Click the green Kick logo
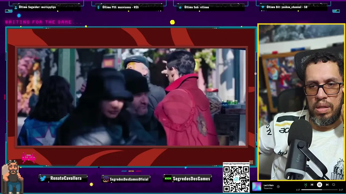Viewport: 346px width, 194px height. 168,179
